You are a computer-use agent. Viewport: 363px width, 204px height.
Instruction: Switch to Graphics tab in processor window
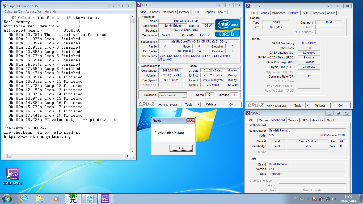click(x=209, y=12)
